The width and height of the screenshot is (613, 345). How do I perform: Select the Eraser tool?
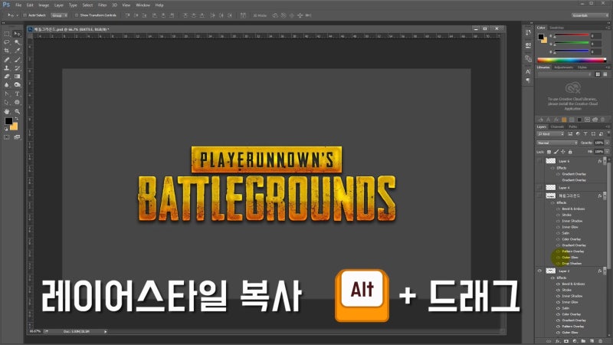[x=7, y=76]
